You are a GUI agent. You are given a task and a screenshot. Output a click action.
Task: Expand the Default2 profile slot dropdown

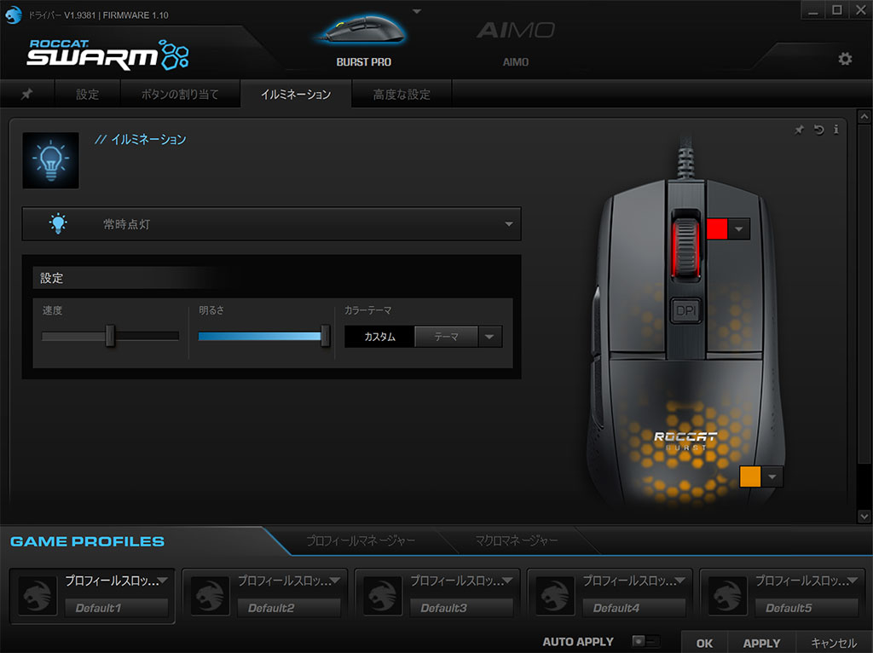click(x=335, y=581)
